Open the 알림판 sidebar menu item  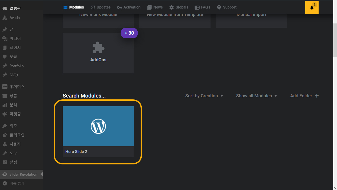[x=21, y=9]
